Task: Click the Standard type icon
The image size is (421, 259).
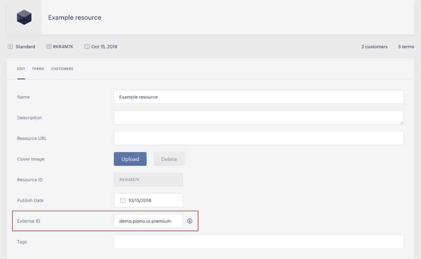Action: coord(10,46)
